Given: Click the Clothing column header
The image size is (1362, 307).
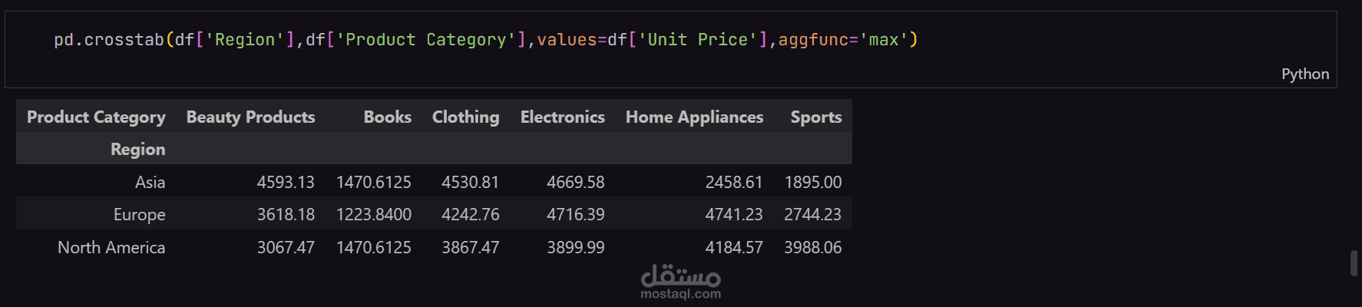Looking at the screenshot, I should click(465, 117).
